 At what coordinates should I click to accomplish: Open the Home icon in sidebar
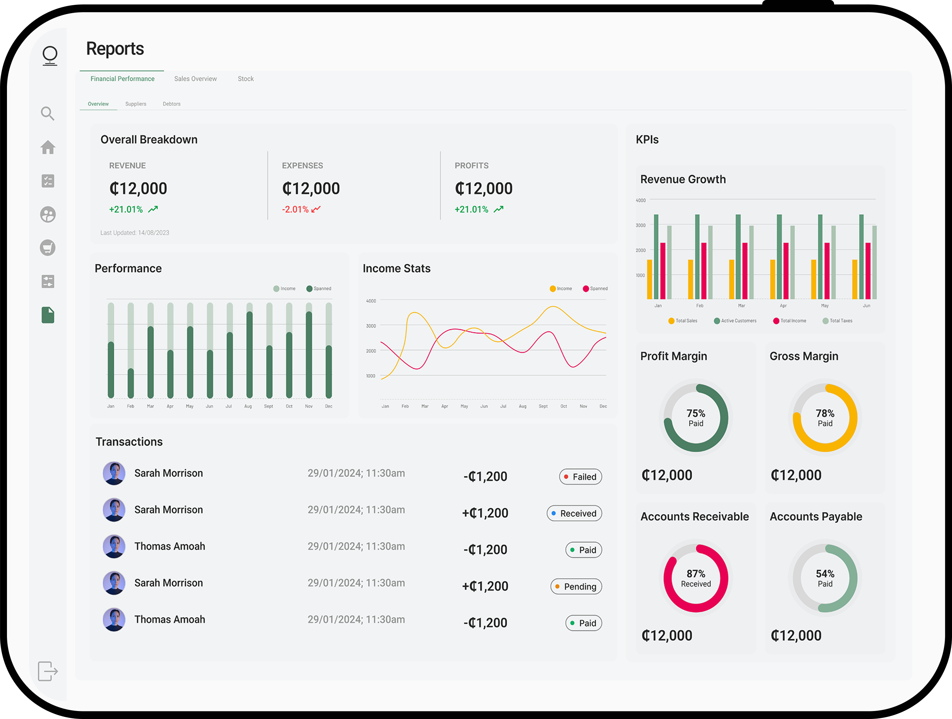[x=48, y=147]
